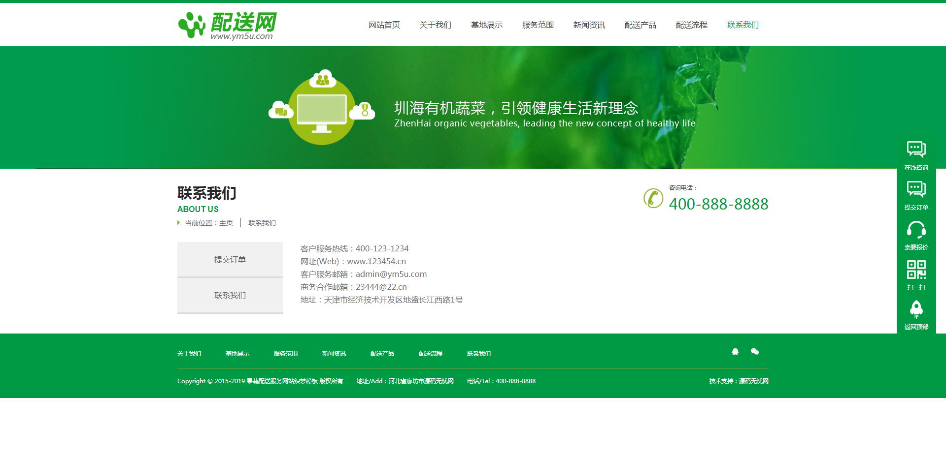Click the 提交订单 left sidebar button

click(x=230, y=260)
